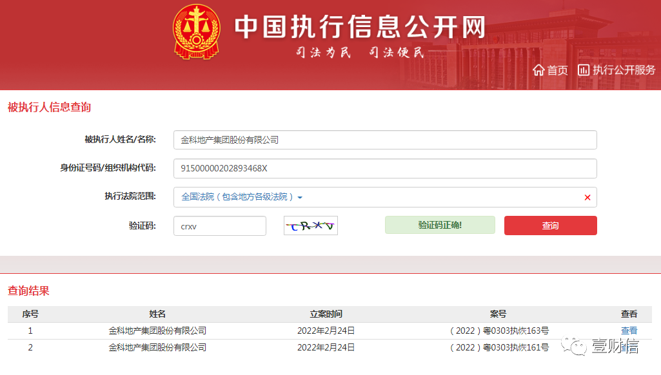The width and height of the screenshot is (661, 375).
Task: Click the home icon beside 首页
Action: point(538,70)
